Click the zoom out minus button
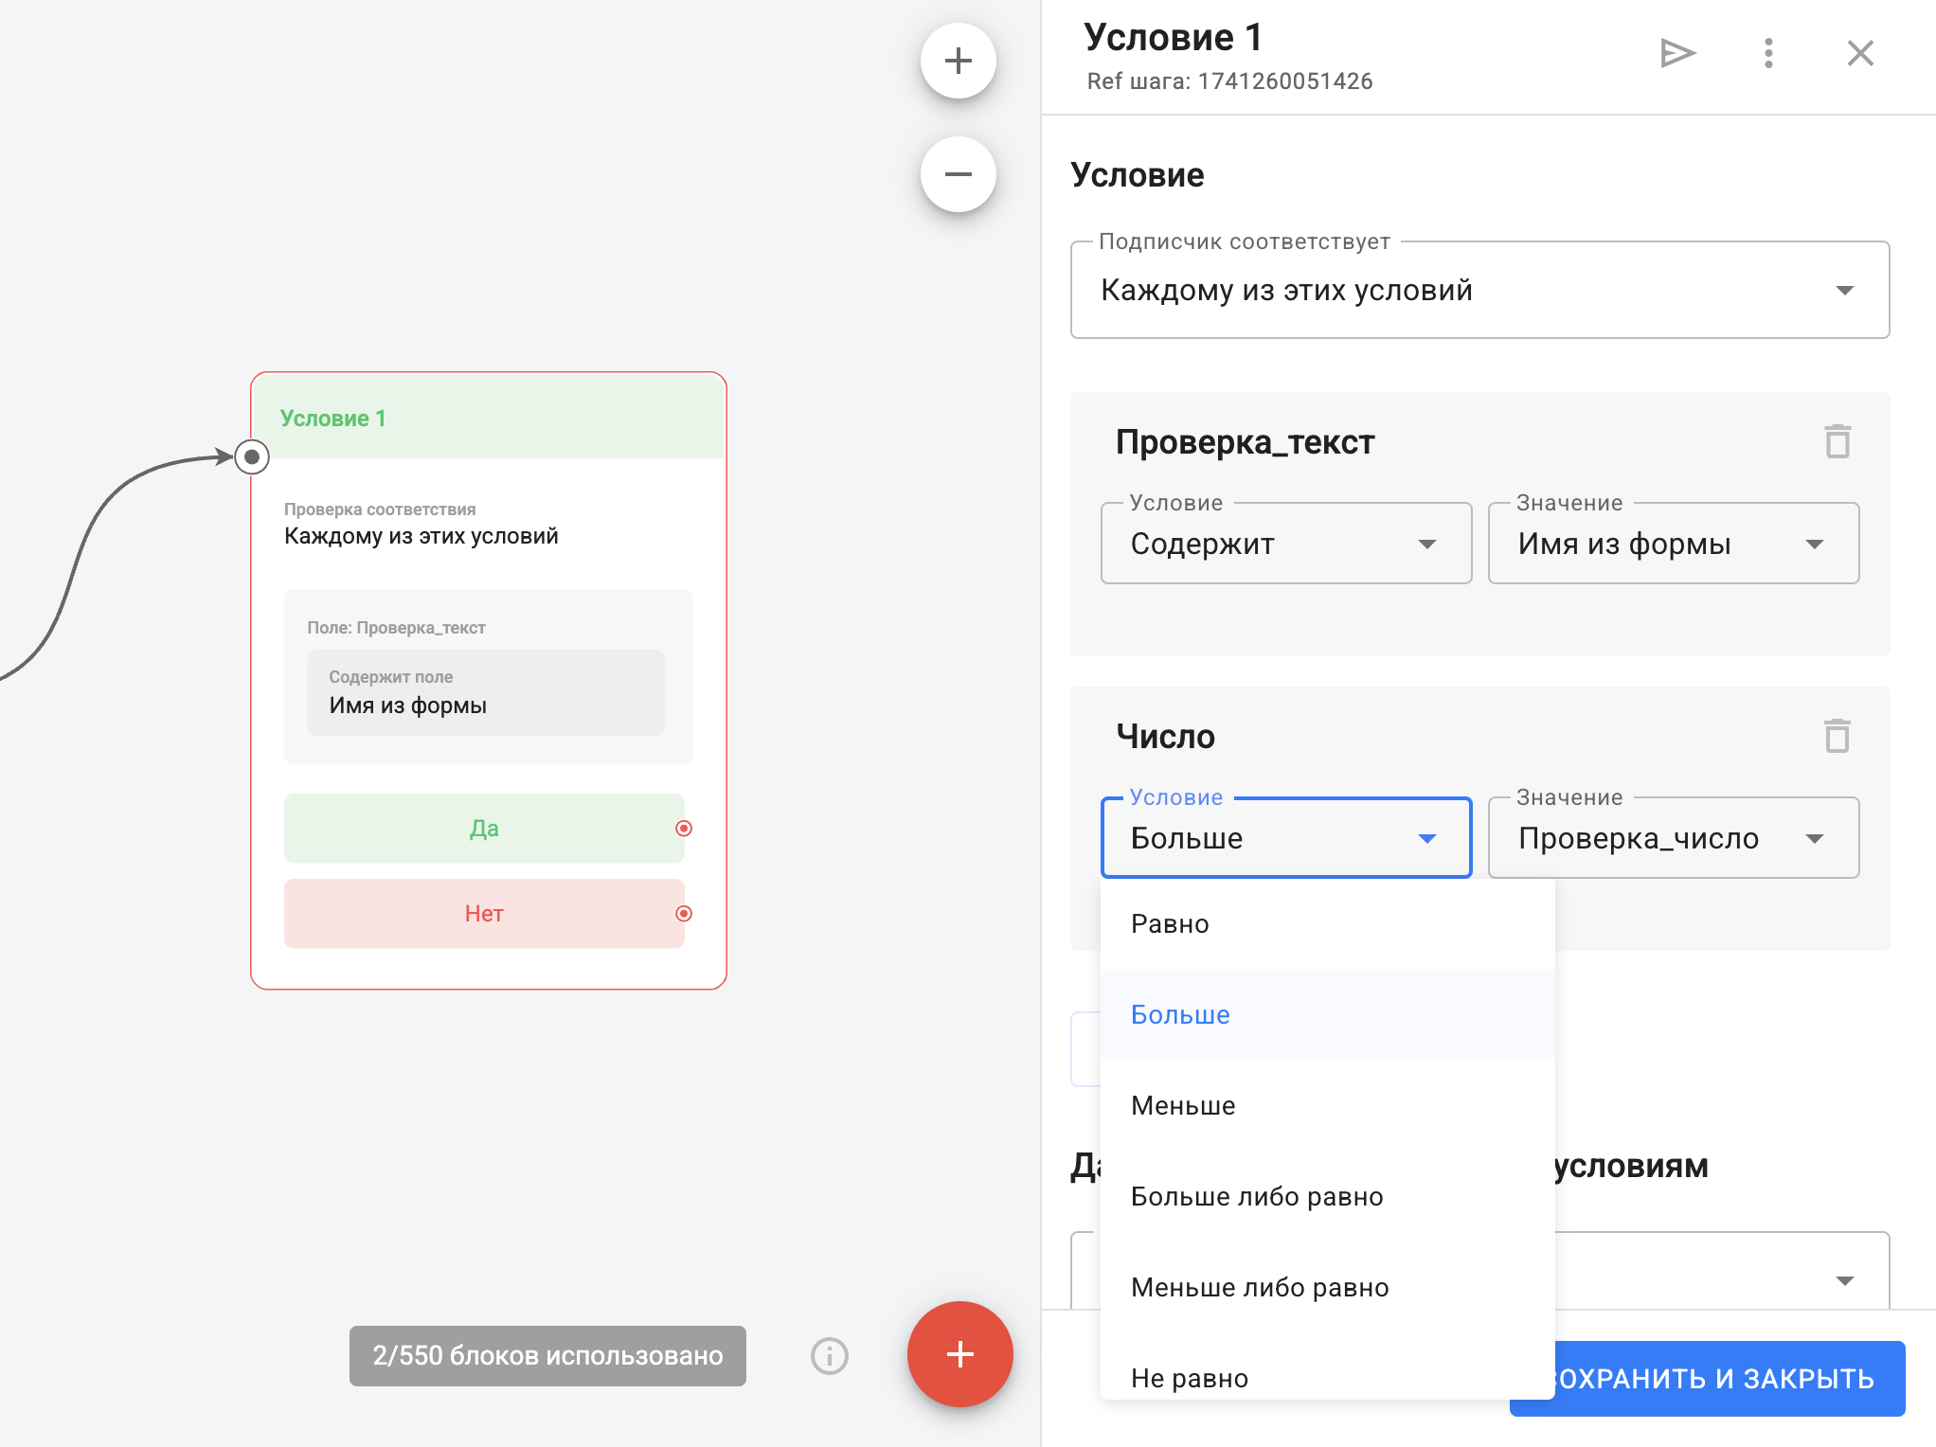1936x1447 pixels. [x=958, y=174]
